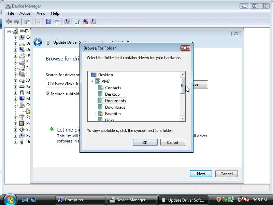Close the Browse For Folder dialog
The width and height of the screenshot is (273, 205).
click(x=185, y=48)
